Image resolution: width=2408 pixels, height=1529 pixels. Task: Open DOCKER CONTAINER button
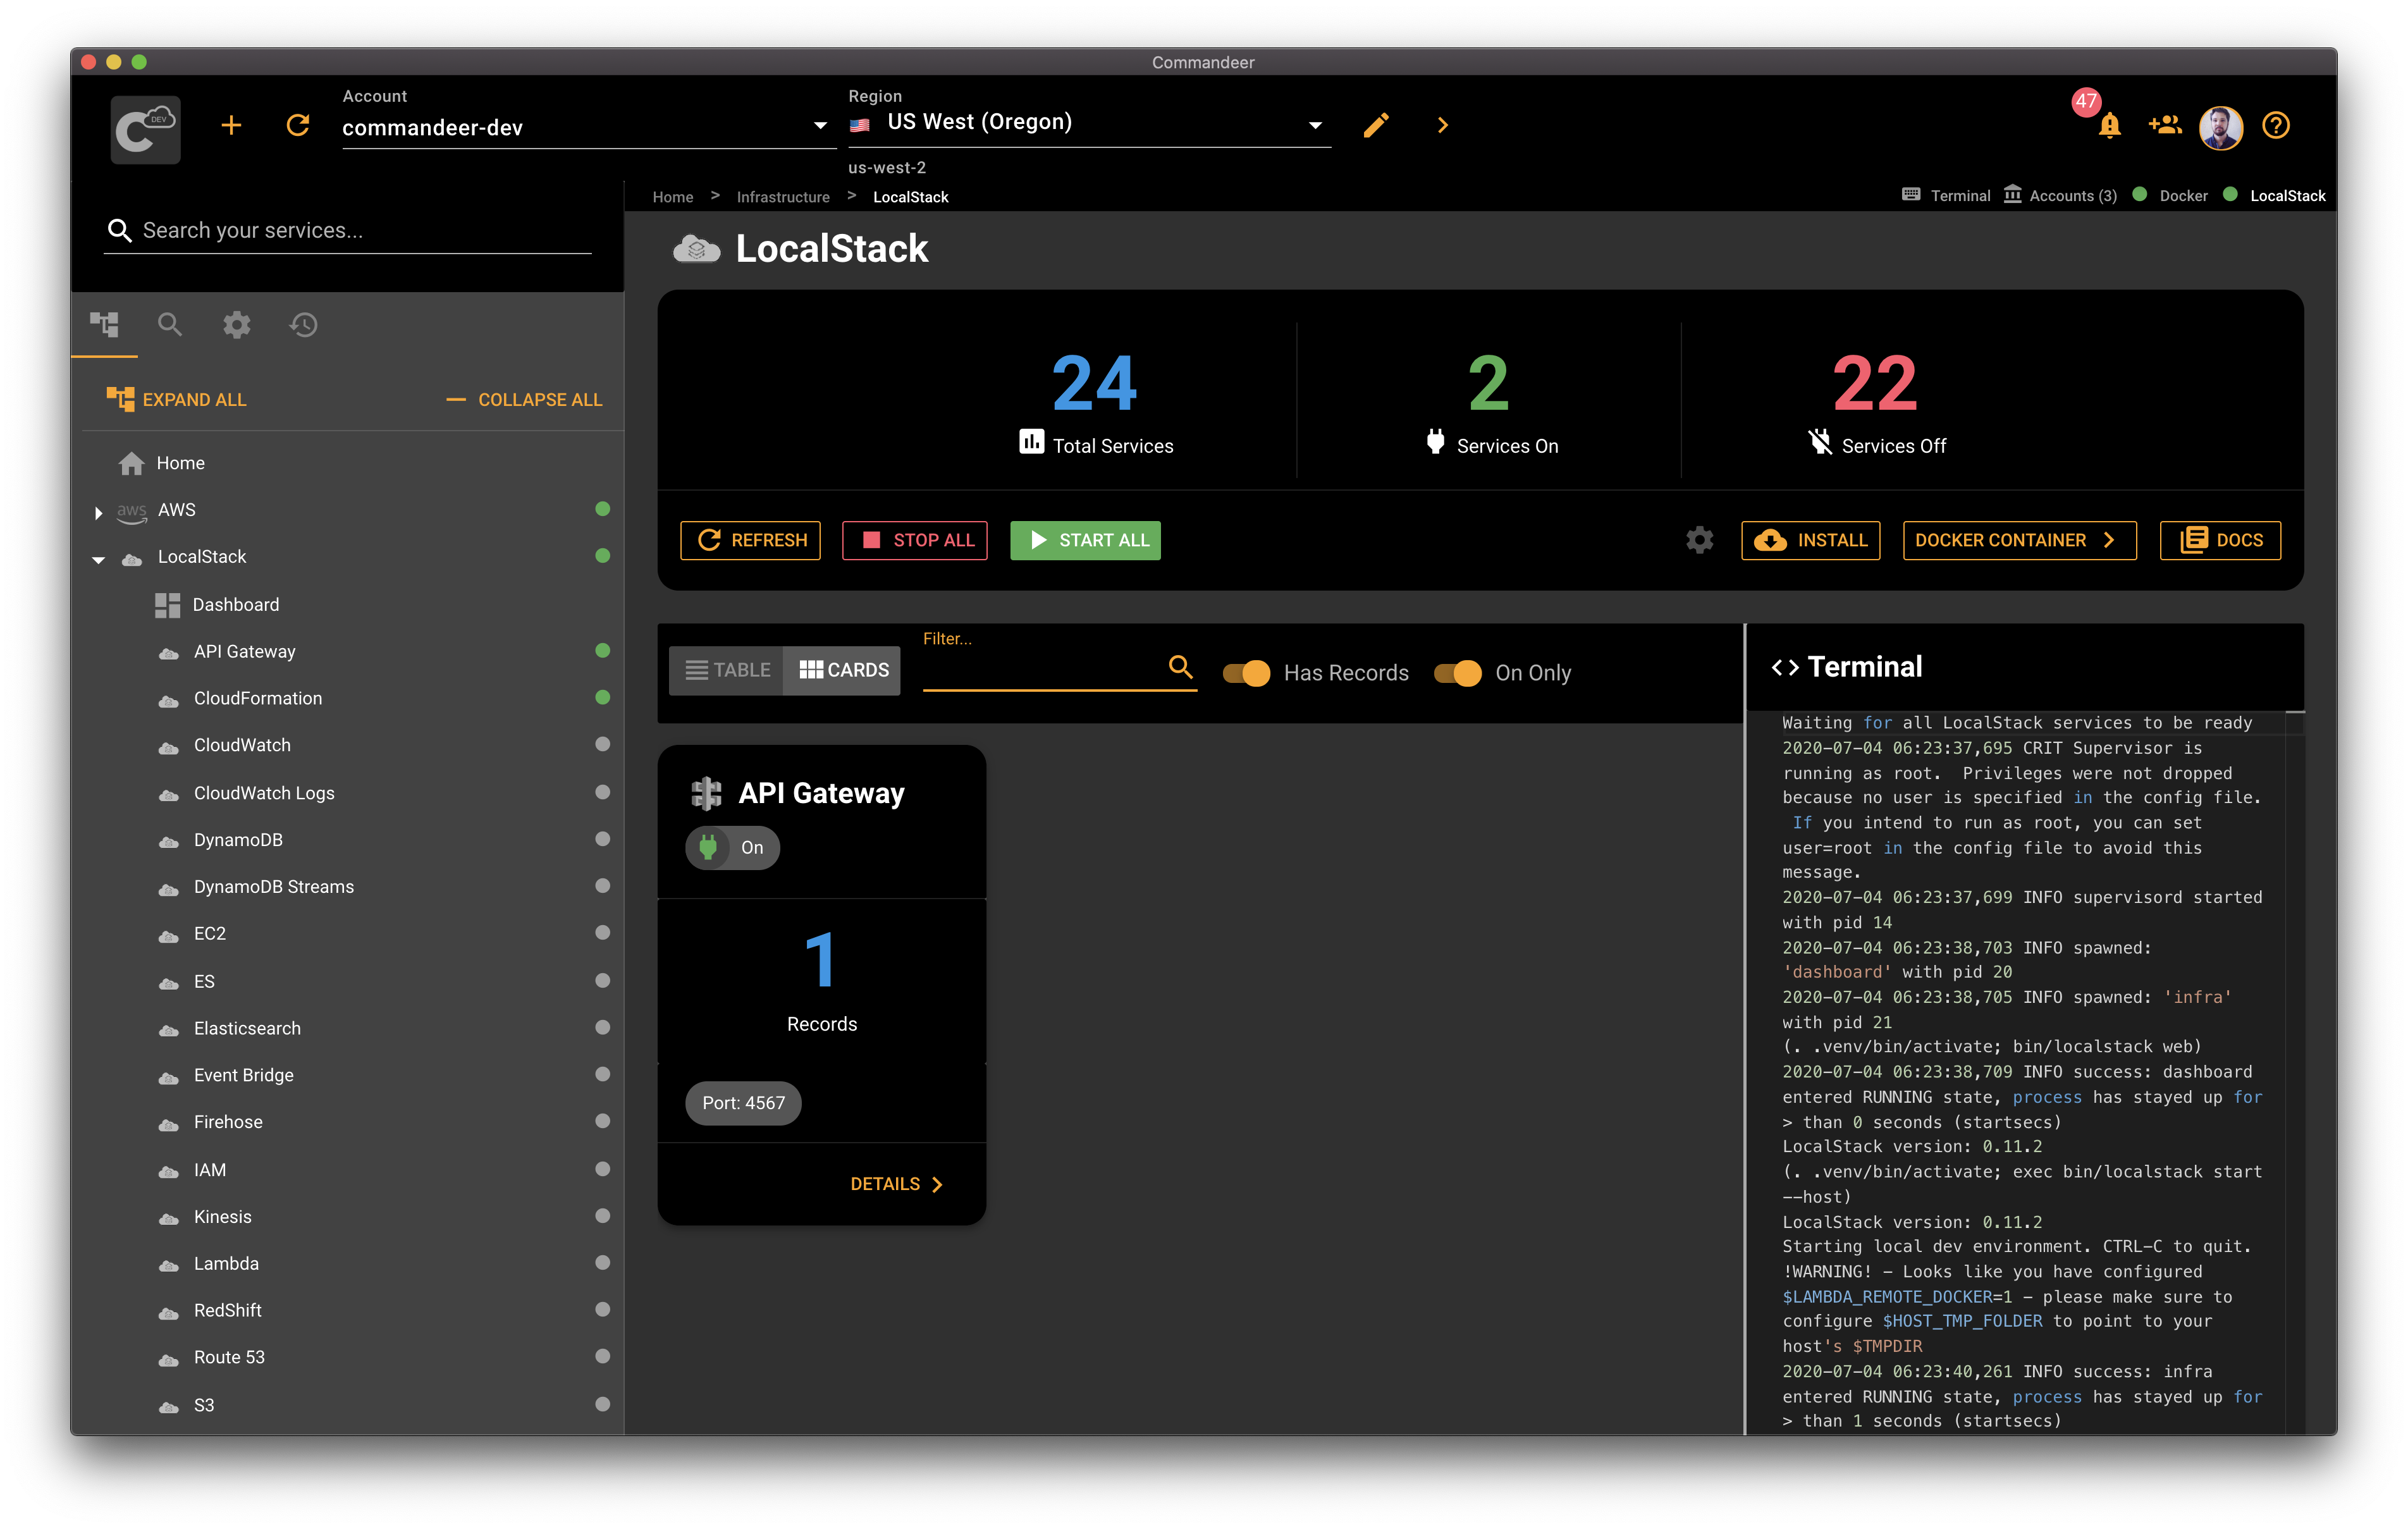[2019, 540]
